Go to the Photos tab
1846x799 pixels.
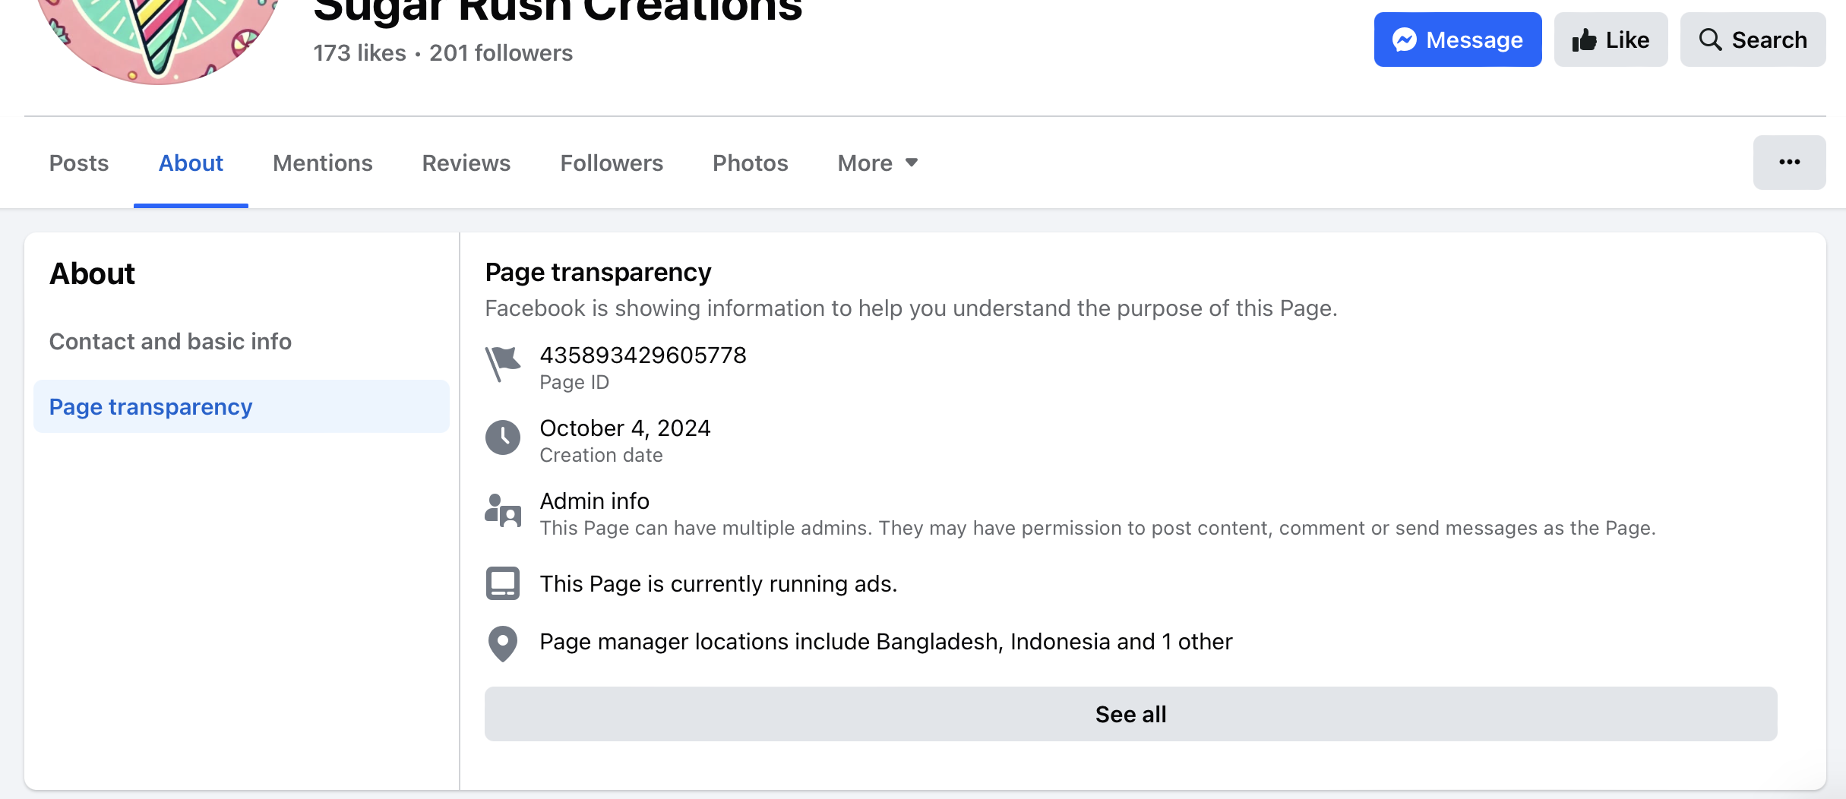tap(751, 163)
